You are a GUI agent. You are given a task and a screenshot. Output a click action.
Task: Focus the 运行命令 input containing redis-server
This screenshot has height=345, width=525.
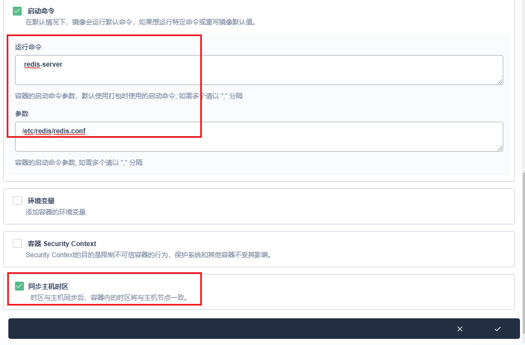[259, 70]
